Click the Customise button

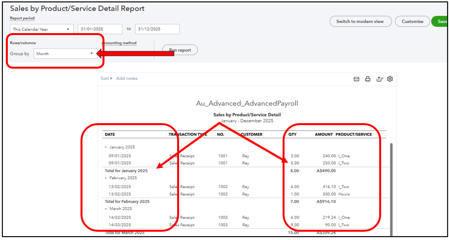tap(412, 21)
